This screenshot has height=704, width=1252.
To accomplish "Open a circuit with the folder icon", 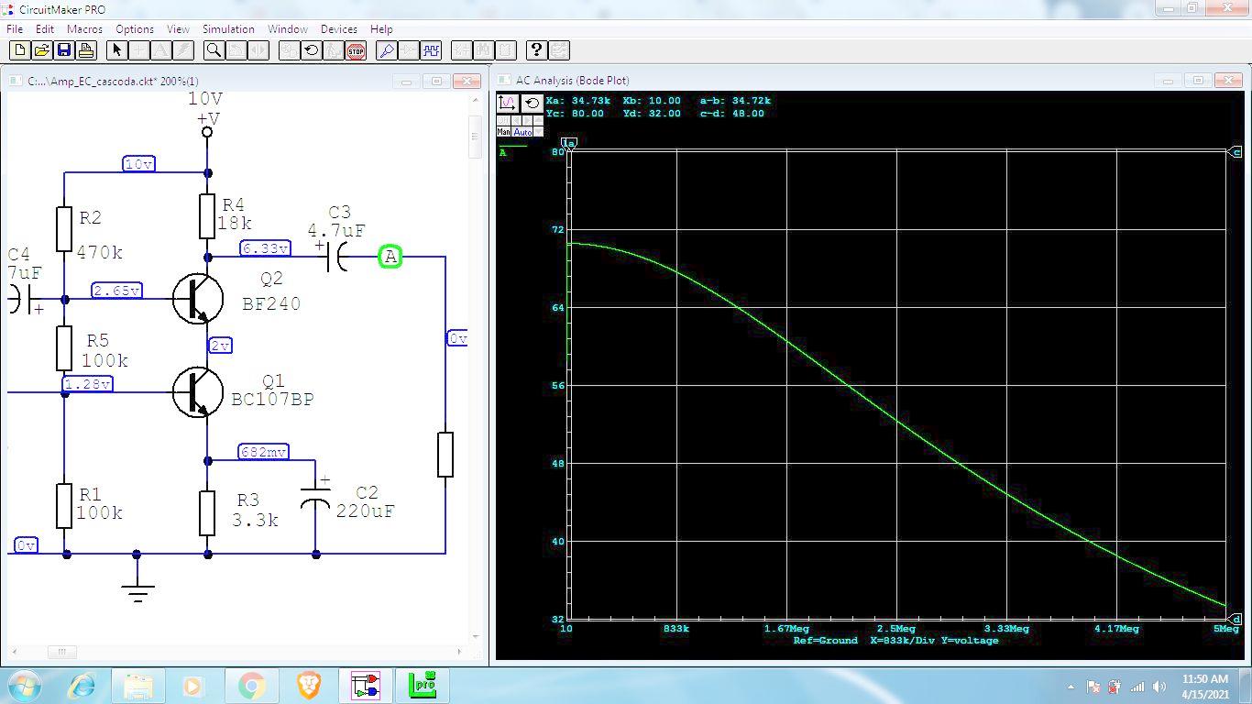I will pyautogui.click(x=41, y=50).
